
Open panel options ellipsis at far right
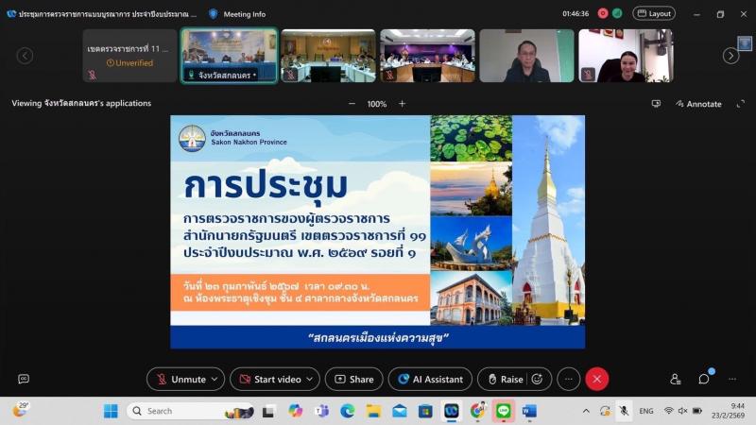(732, 380)
